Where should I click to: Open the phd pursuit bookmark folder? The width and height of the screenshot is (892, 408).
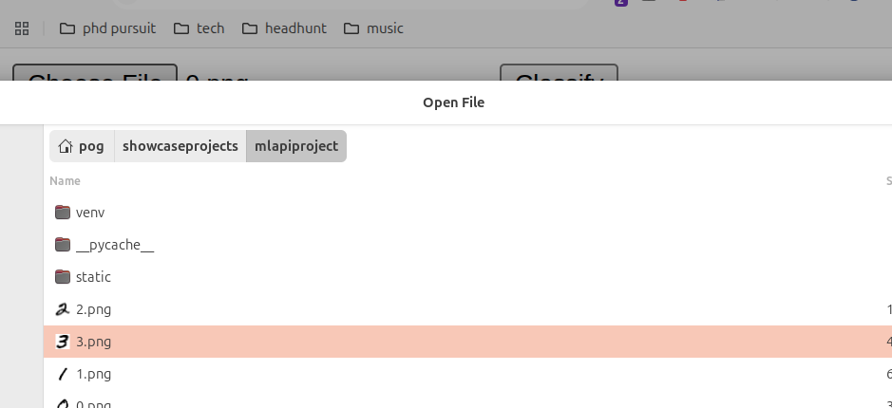[107, 28]
